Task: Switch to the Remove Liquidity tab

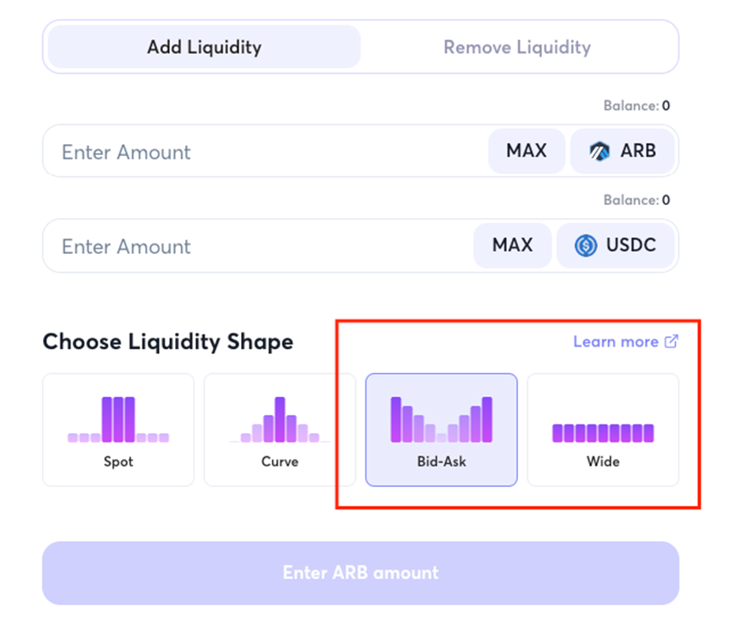Action: coord(517,47)
